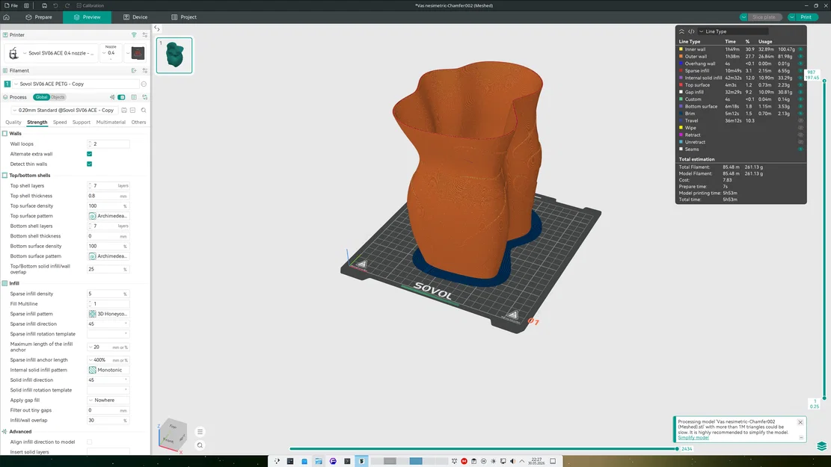Open the Bottom surface pattern dropdown
831x467 pixels.
pos(108,256)
